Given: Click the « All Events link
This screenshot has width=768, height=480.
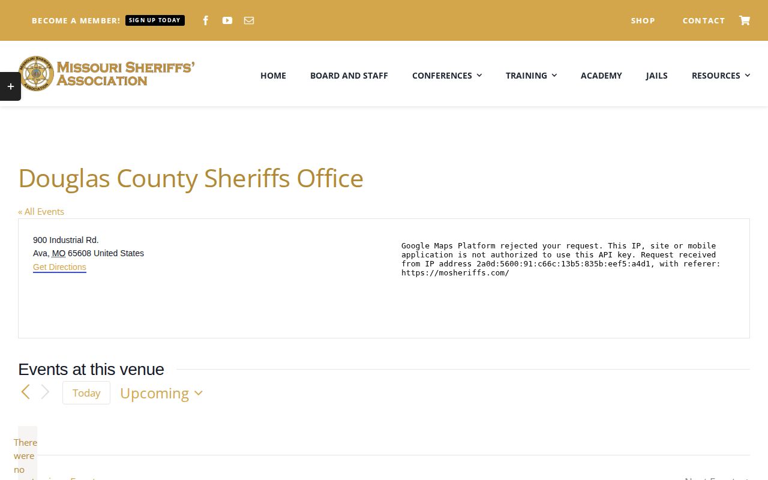Looking at the screenshot, I should pyautogui.click(x=41, y=211).
